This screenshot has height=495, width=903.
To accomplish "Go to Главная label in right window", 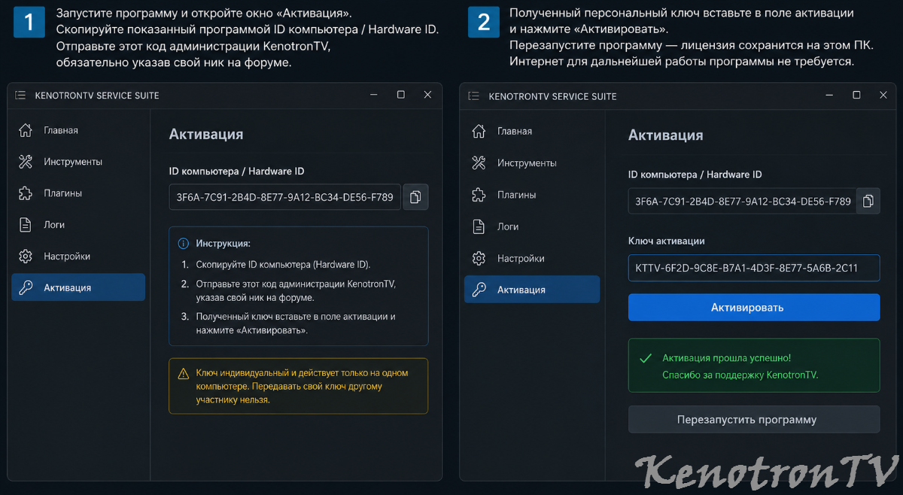I will coord(515,131).
